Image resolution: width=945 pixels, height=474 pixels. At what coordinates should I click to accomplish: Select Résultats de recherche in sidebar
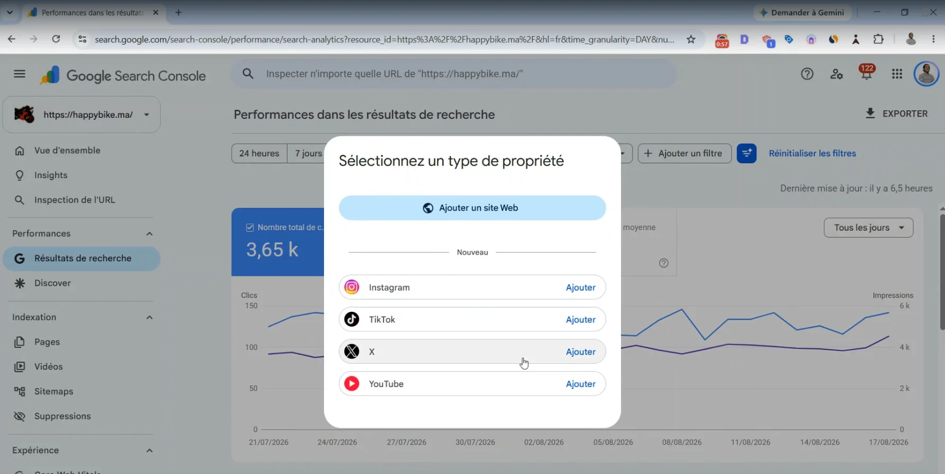click(82, 259)
